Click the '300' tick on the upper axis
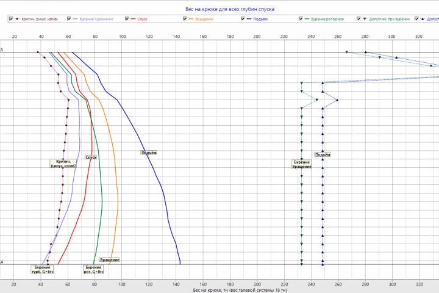The image size is (439, 293). click(391, 37)
